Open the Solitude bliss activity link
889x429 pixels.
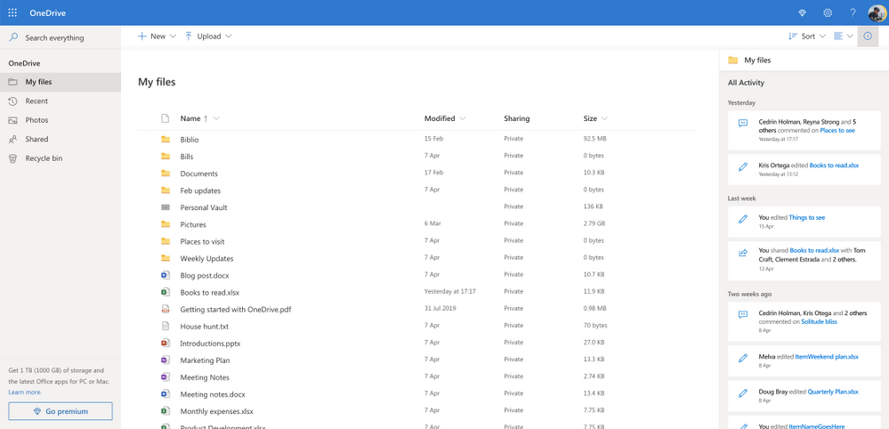pos(819,321)
